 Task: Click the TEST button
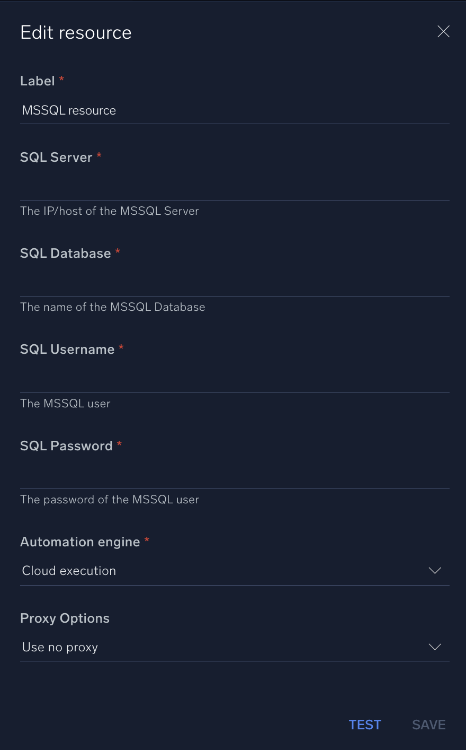tap(365, 725)
